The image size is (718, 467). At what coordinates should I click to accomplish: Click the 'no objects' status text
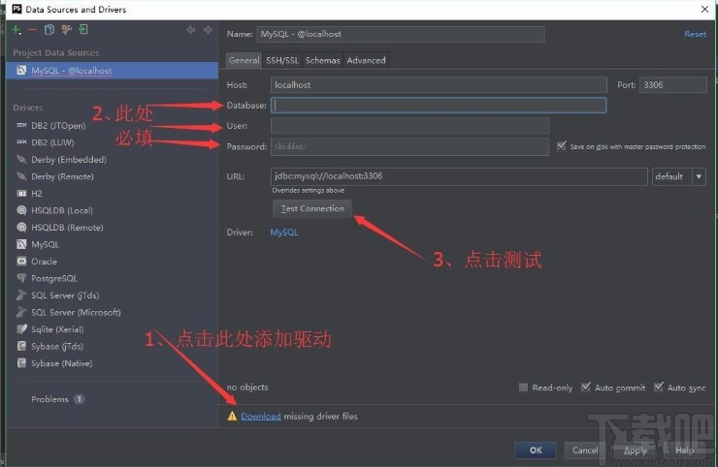pyautogui.click(x=247, y=388)
